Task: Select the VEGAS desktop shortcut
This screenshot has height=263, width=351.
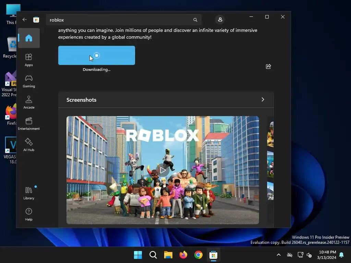Action: pyautogui.click(x=10, y=150)
